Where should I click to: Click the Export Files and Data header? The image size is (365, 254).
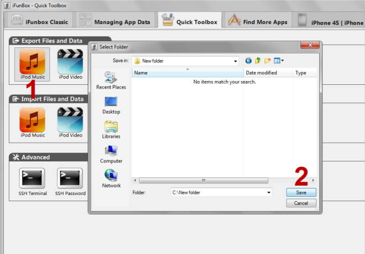(60, 41)
